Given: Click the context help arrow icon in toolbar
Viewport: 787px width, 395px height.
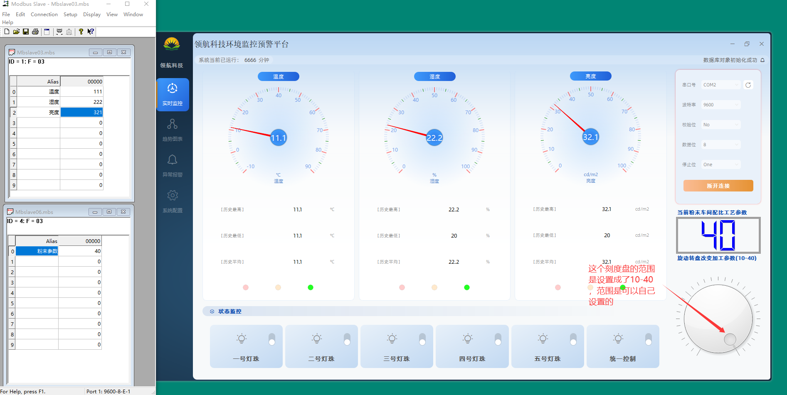Looking at the screenshot, I should pyautogui.click(x=91, y=32).
